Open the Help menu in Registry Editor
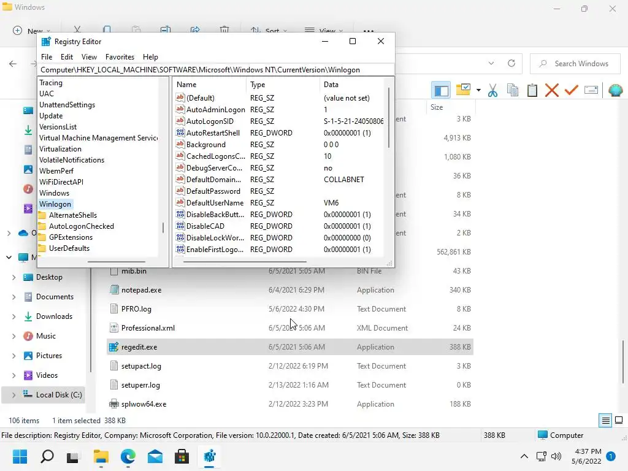The width and height of the screenshot is (628, 471). pyautogui.click(x=151, y=57)
